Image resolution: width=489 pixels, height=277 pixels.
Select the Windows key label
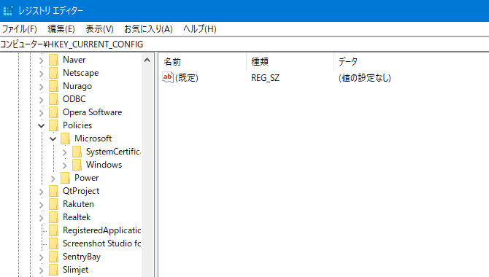[104, 165]
